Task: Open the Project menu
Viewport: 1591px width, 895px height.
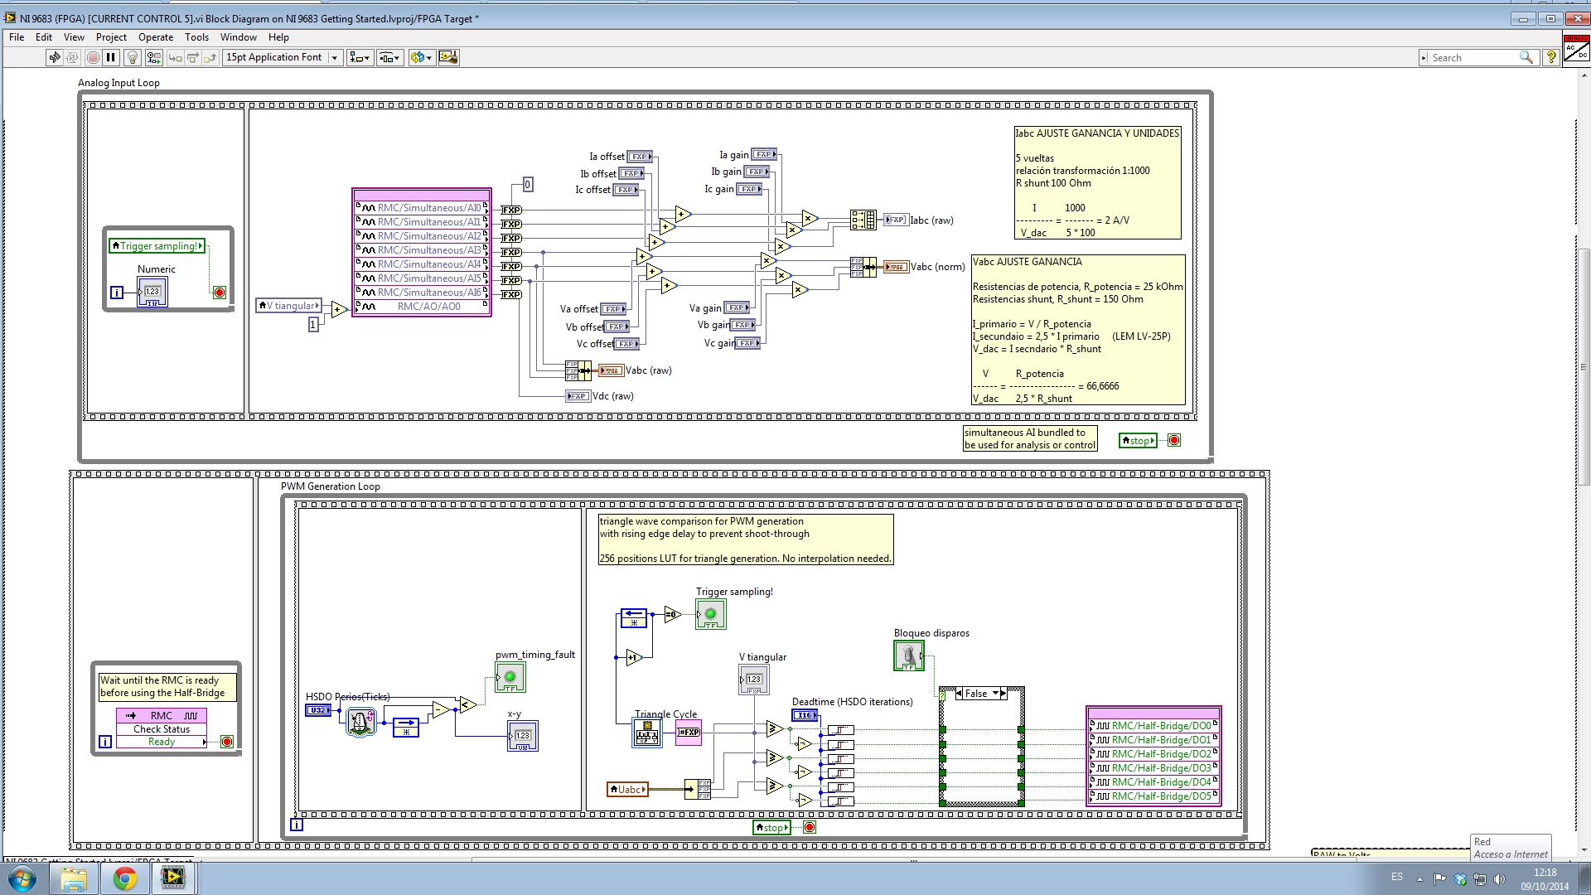Action: click(x=111, y=37)
